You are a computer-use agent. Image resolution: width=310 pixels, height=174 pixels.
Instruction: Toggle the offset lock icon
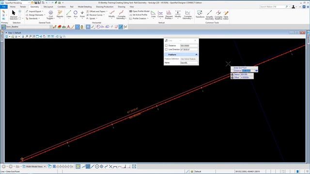coord(232,77)
